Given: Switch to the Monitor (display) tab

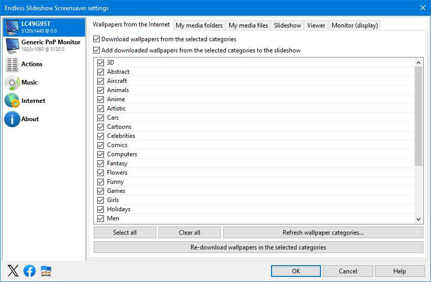Looking at the screenshot, I should [x=355, y=25].
